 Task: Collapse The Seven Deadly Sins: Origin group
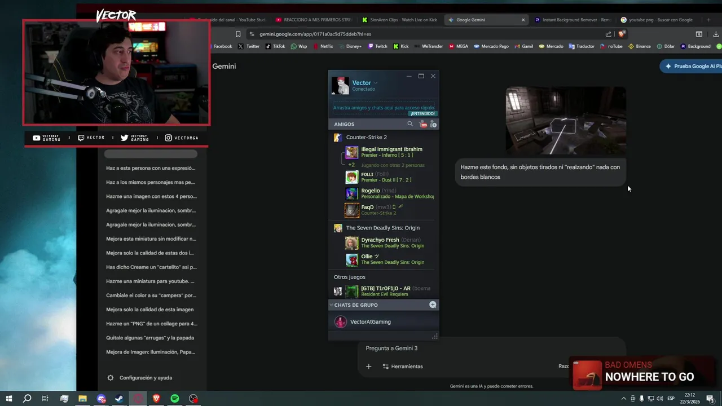pos(382,228)
